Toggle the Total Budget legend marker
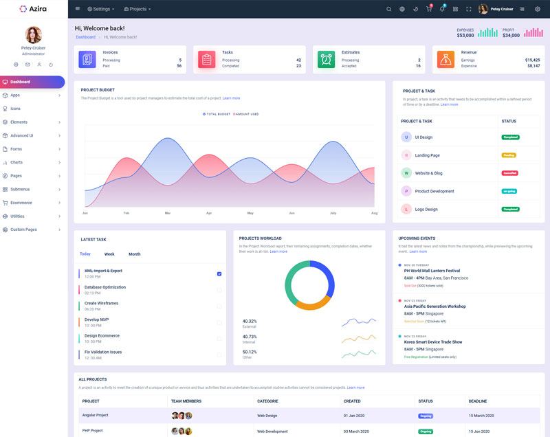Viewport: 550px width, 437px height. coord(204,114)
